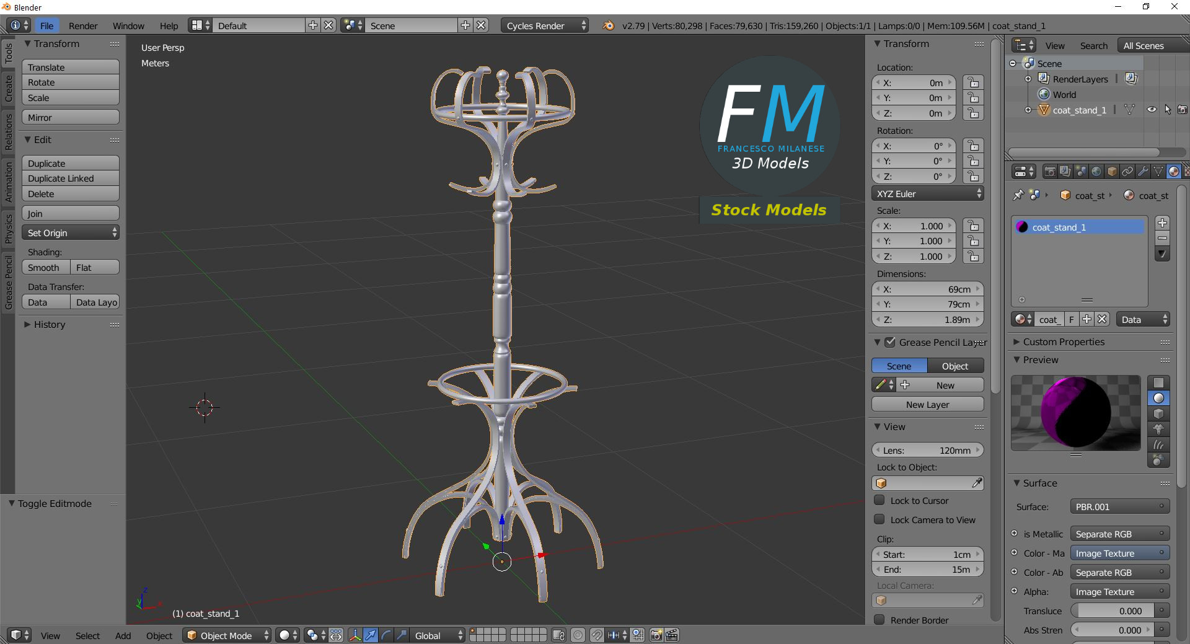The image size is (1190, 644).
Task: Toggle selectability cursor for coat_stand_1
Action: pyautogui.click(x=1168, y=110)
